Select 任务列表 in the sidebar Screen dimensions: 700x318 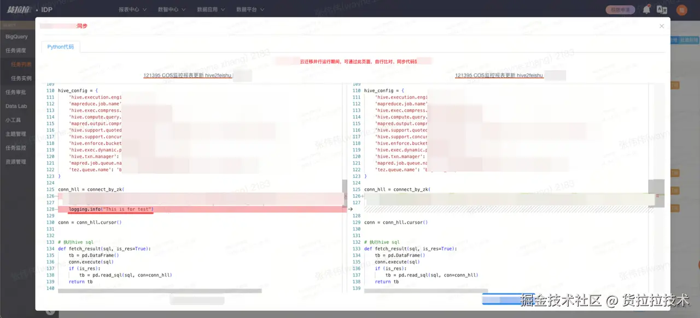21,64
